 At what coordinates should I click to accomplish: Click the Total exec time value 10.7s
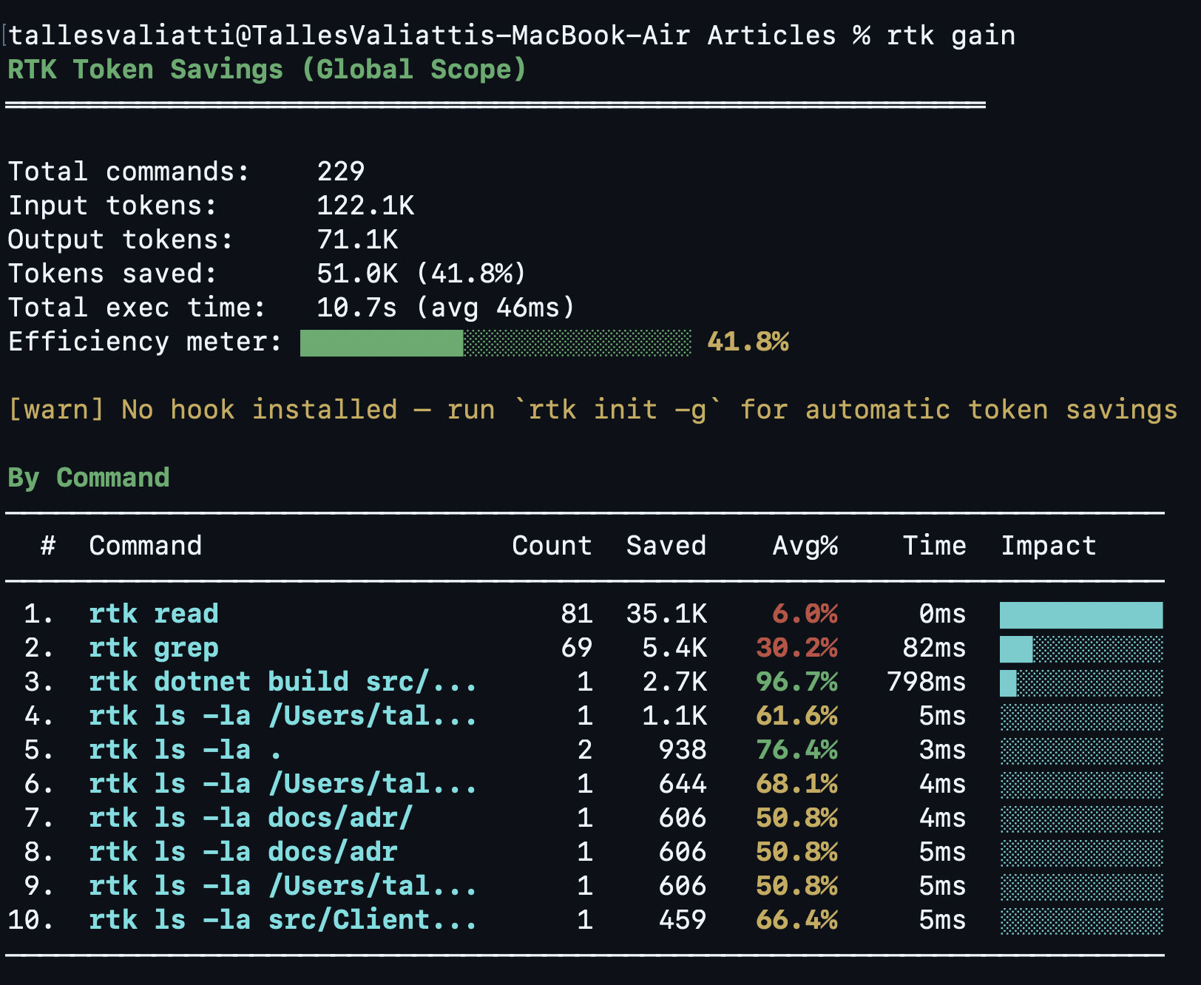coord(356,308)
